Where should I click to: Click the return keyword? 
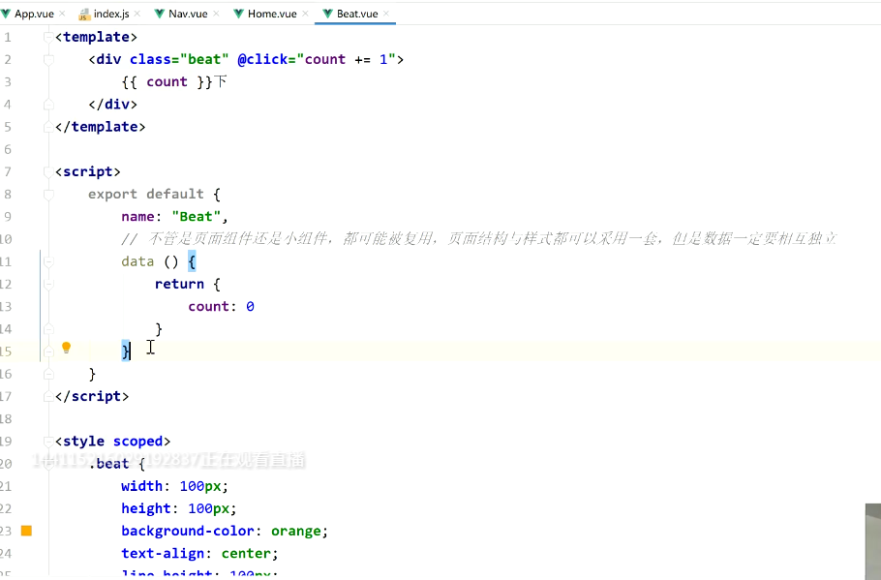(x=179, y=285)
